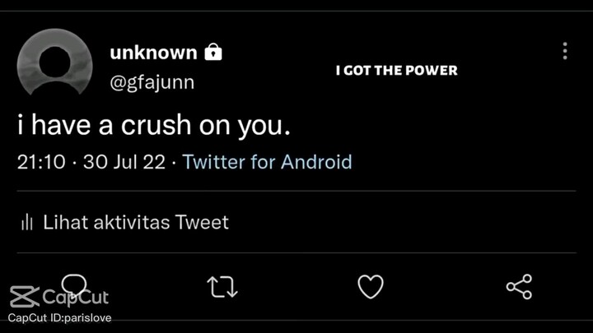Visit the @gfajunn handle
593x333 pixels.
coord(152,84)
